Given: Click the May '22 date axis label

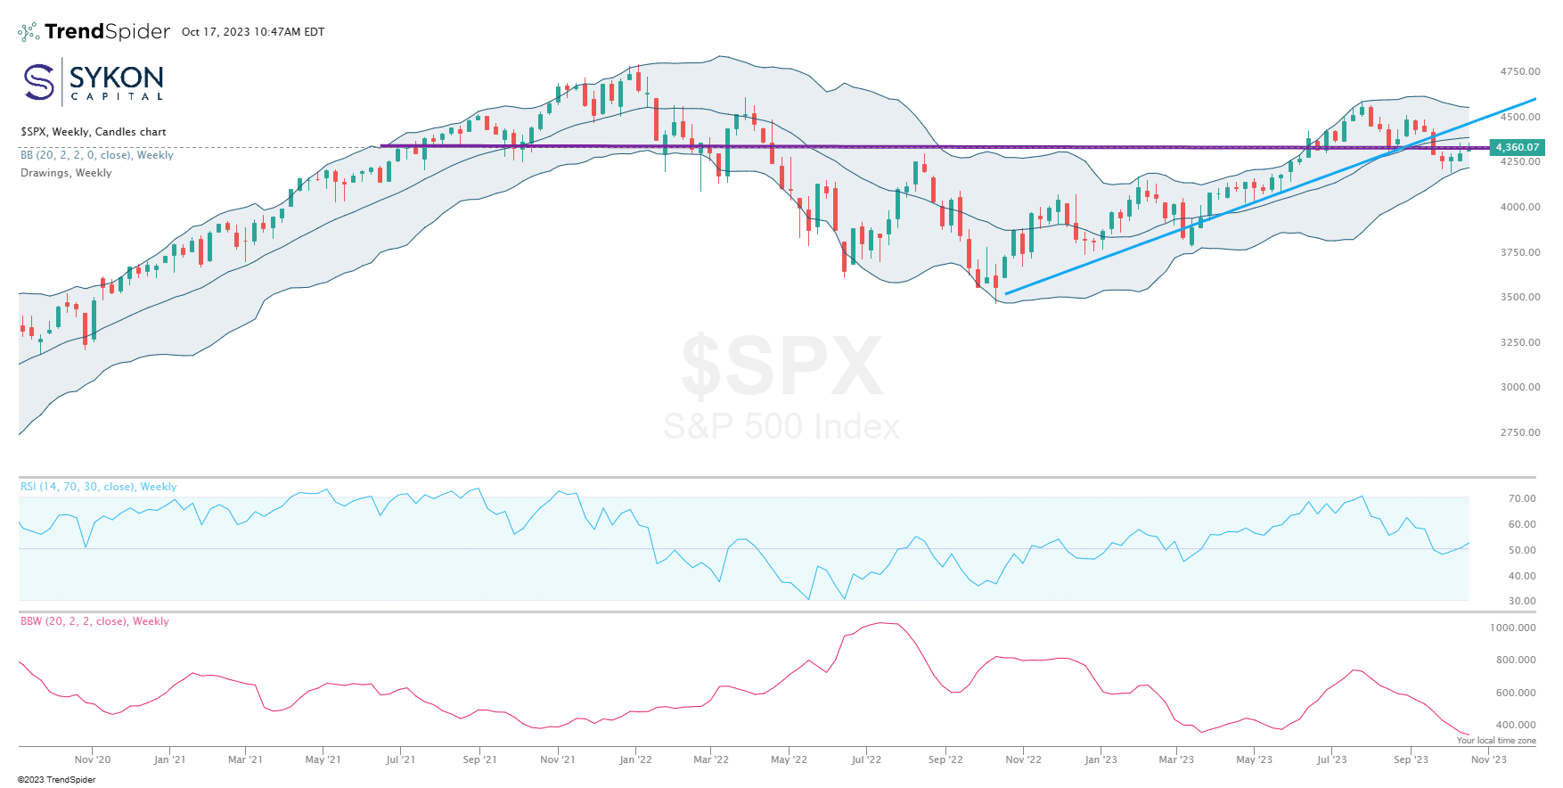Looking at the screenshot, I should [789, 759].
